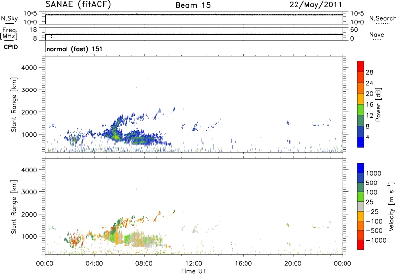Pick the orange Velocity segment between -500 and -100

[361, 226]
